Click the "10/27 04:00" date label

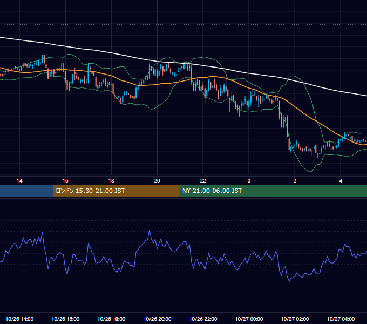[x=341, y=319]
